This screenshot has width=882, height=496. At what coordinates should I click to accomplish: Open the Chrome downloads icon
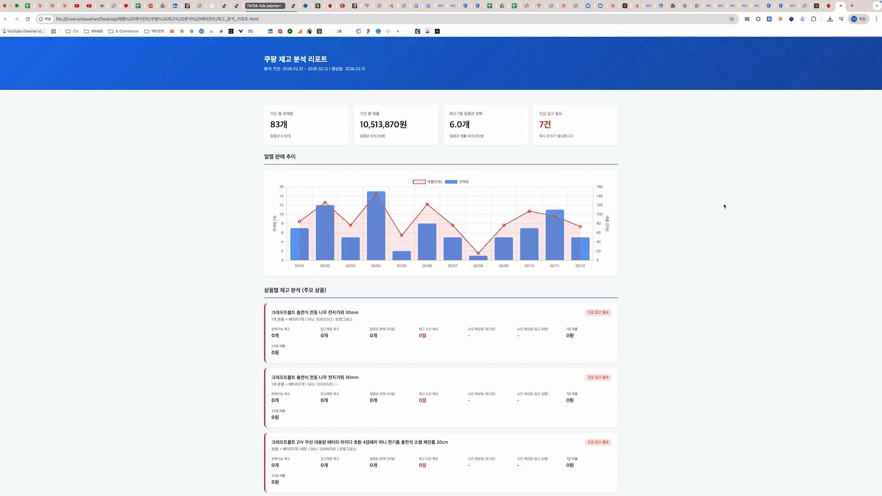tap(830, 19)
